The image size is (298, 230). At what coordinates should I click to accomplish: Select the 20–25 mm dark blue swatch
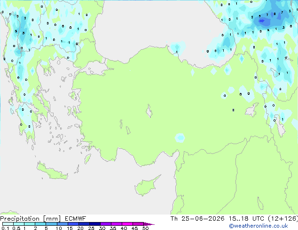(x=84, y=224)
